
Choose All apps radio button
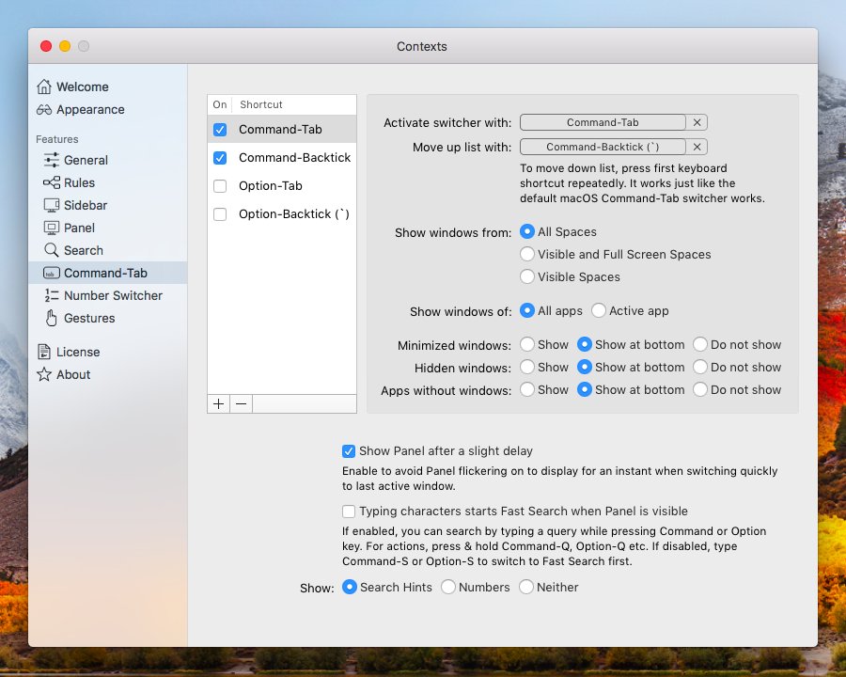point(527,310)
